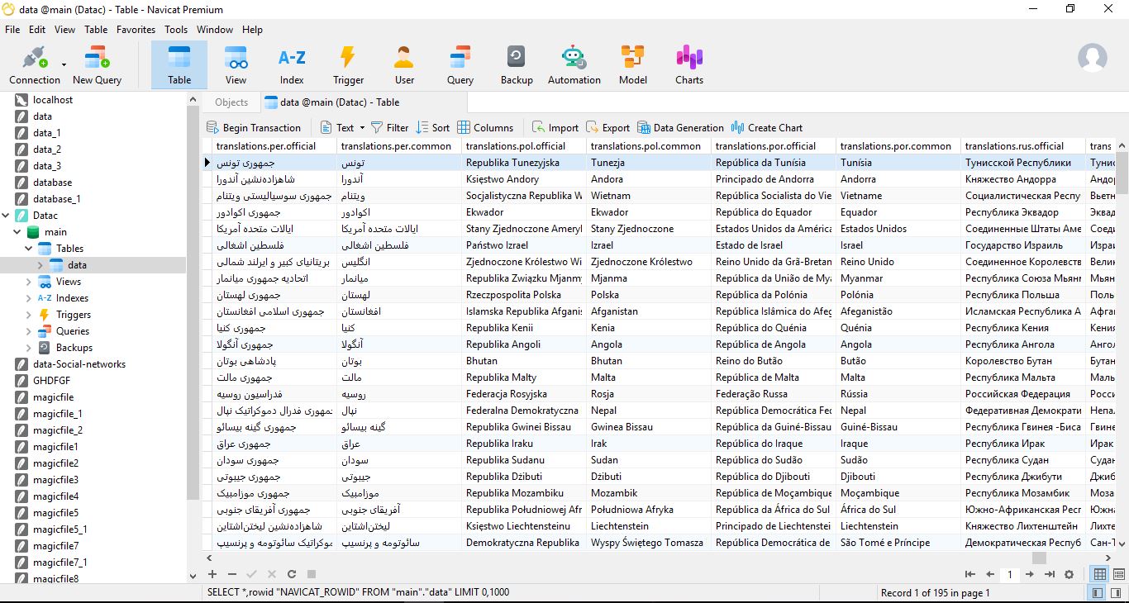This screenshot has width=1129, height=603.
Task: Add a new record with plus icon
Action: coord(212,574)
